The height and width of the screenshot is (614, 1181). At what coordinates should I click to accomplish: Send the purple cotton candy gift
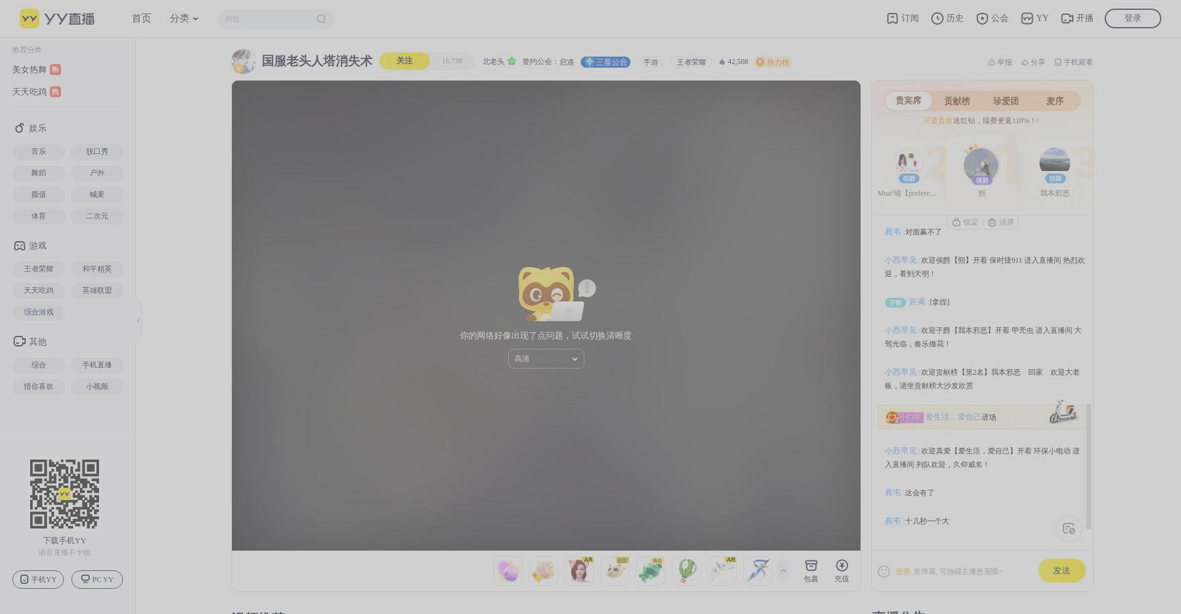pyautogui.click(x=508, y=571)
